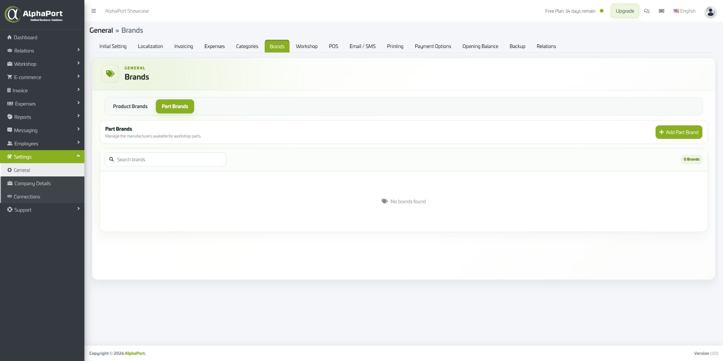
Task: Click the tags icon by No brands found
Action: coord(385,201)
